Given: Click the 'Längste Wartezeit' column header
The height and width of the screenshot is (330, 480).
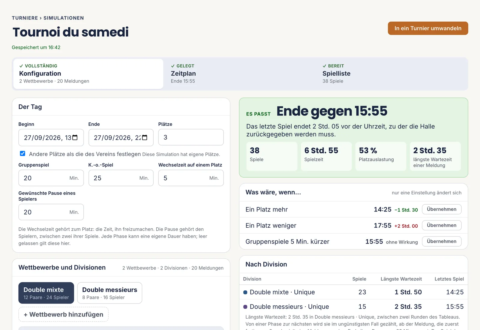Looking at the screenshot, I should tap(401, 279).
